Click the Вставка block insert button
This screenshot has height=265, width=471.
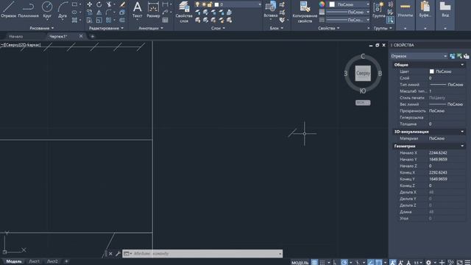270,10
